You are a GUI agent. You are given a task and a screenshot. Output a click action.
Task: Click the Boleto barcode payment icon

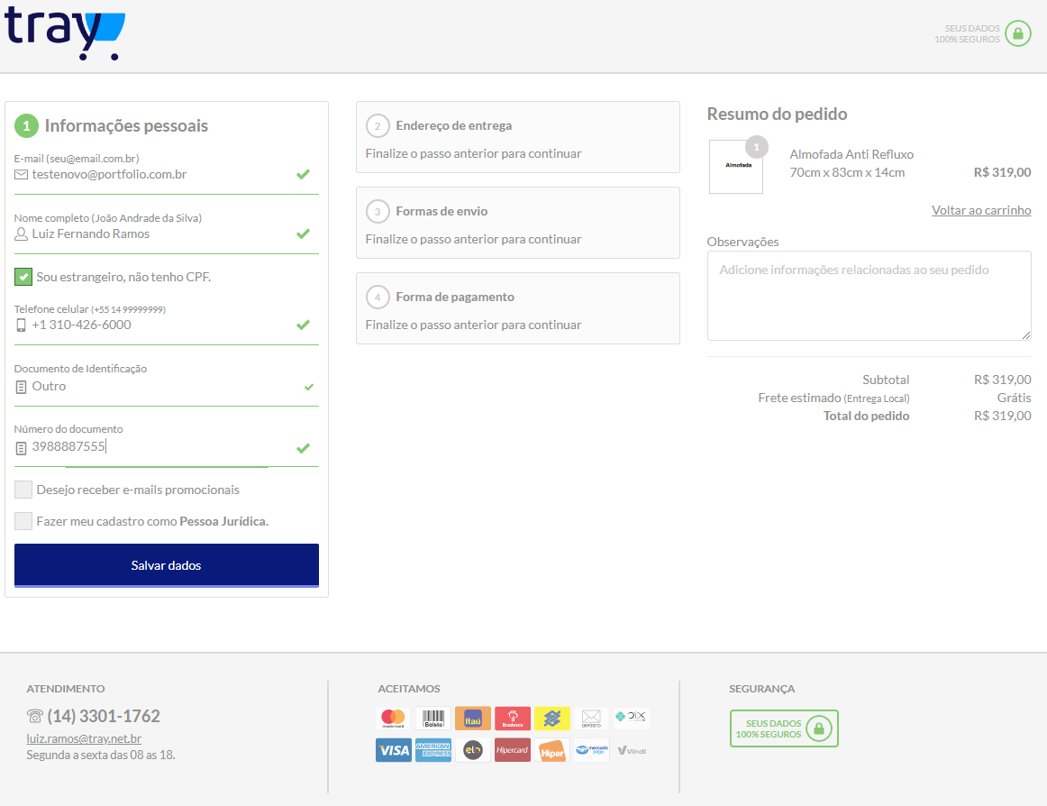point(433,719)
